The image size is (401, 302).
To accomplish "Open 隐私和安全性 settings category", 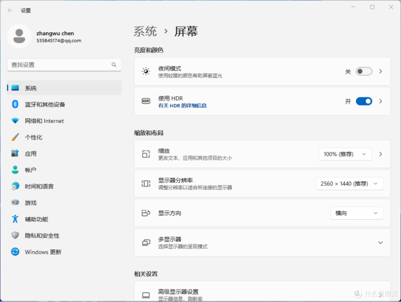I will [x=65, y=235].
